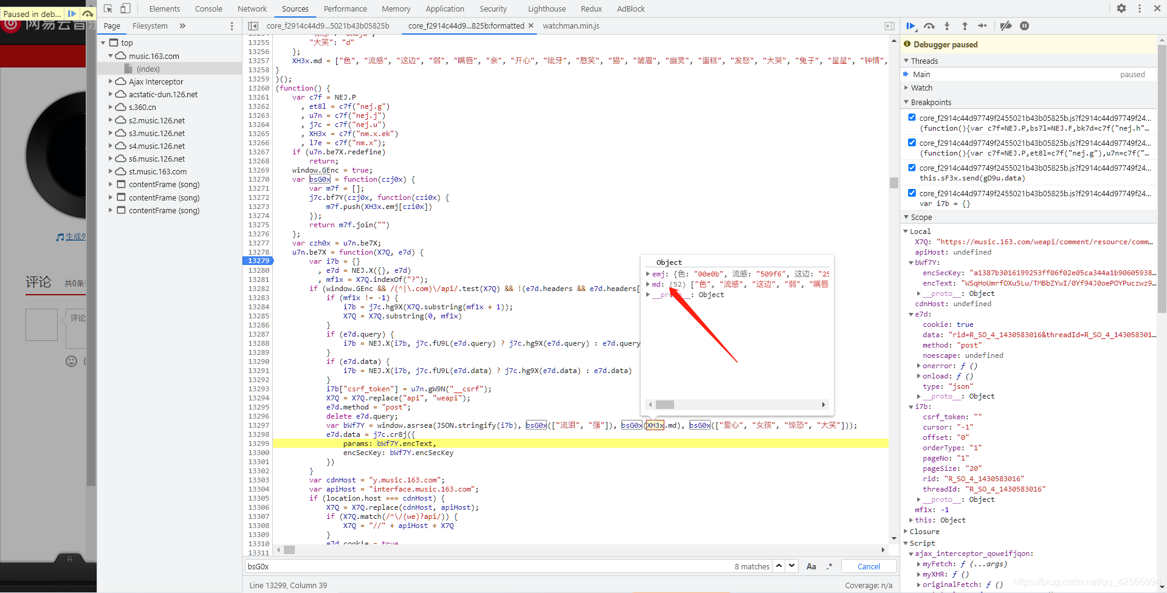Viewport: 1167px width, 593px height.
Task: Toggle match case search option
Action: click(811, 566)
